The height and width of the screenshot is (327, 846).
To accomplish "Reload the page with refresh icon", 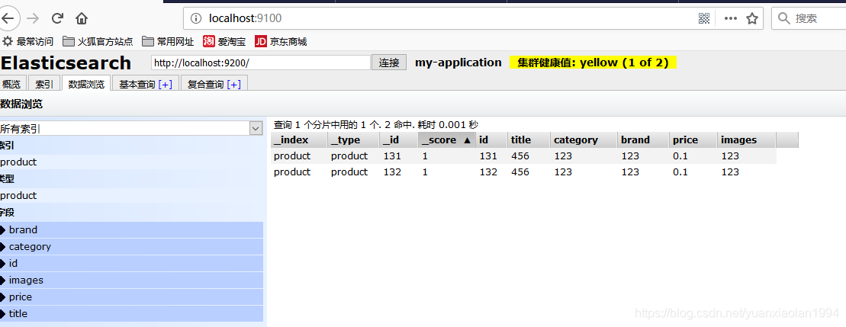I will pyautogui.click(x=58, y=18).
